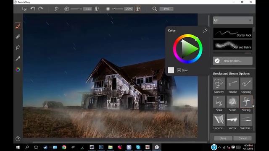Show hidden system tray icons
Viewport: 269px width, 151px height.
tap(219, 147)
